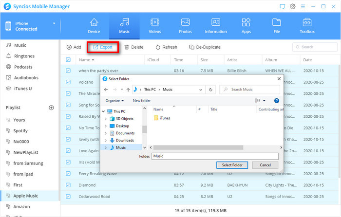Click the De-Duplicate toolbar icon
341x217 pixels.
point(191,47)
